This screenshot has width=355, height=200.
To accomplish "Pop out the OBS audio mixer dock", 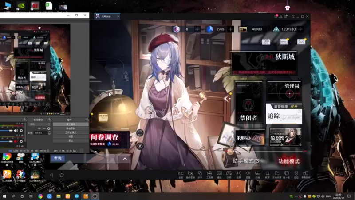I will 25,120.
